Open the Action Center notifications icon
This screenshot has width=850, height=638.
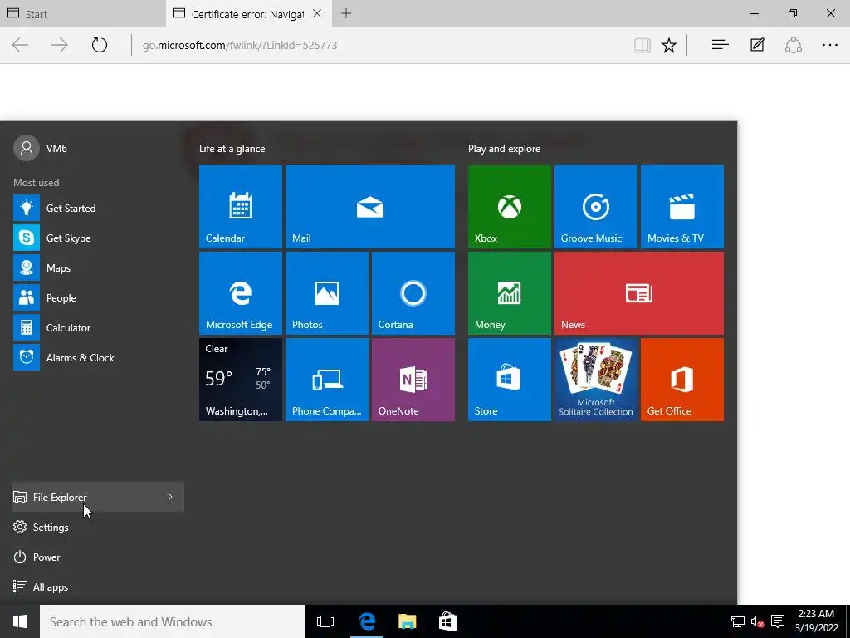pyautogui.click(x=778, y=621)
